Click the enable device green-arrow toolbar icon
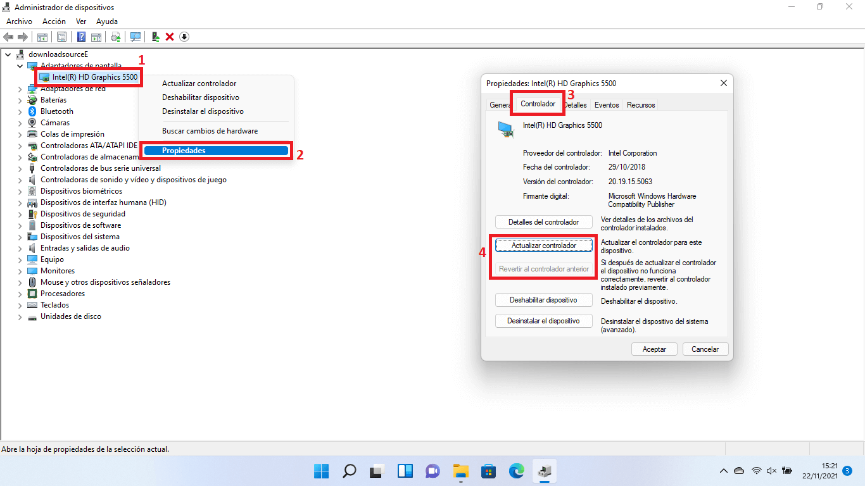This screenshot has width=865, height=486. [155, 37]
